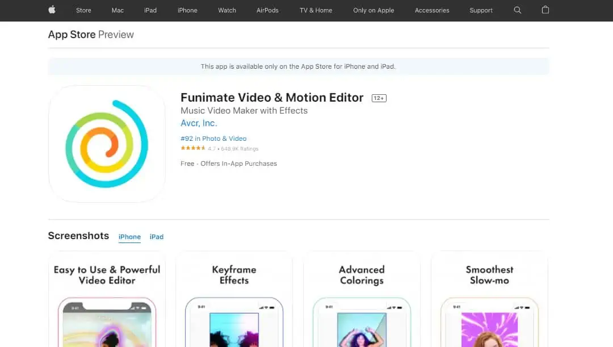
Task: Open the Avcr, Inc. developer page
Action: coord(199,123)
